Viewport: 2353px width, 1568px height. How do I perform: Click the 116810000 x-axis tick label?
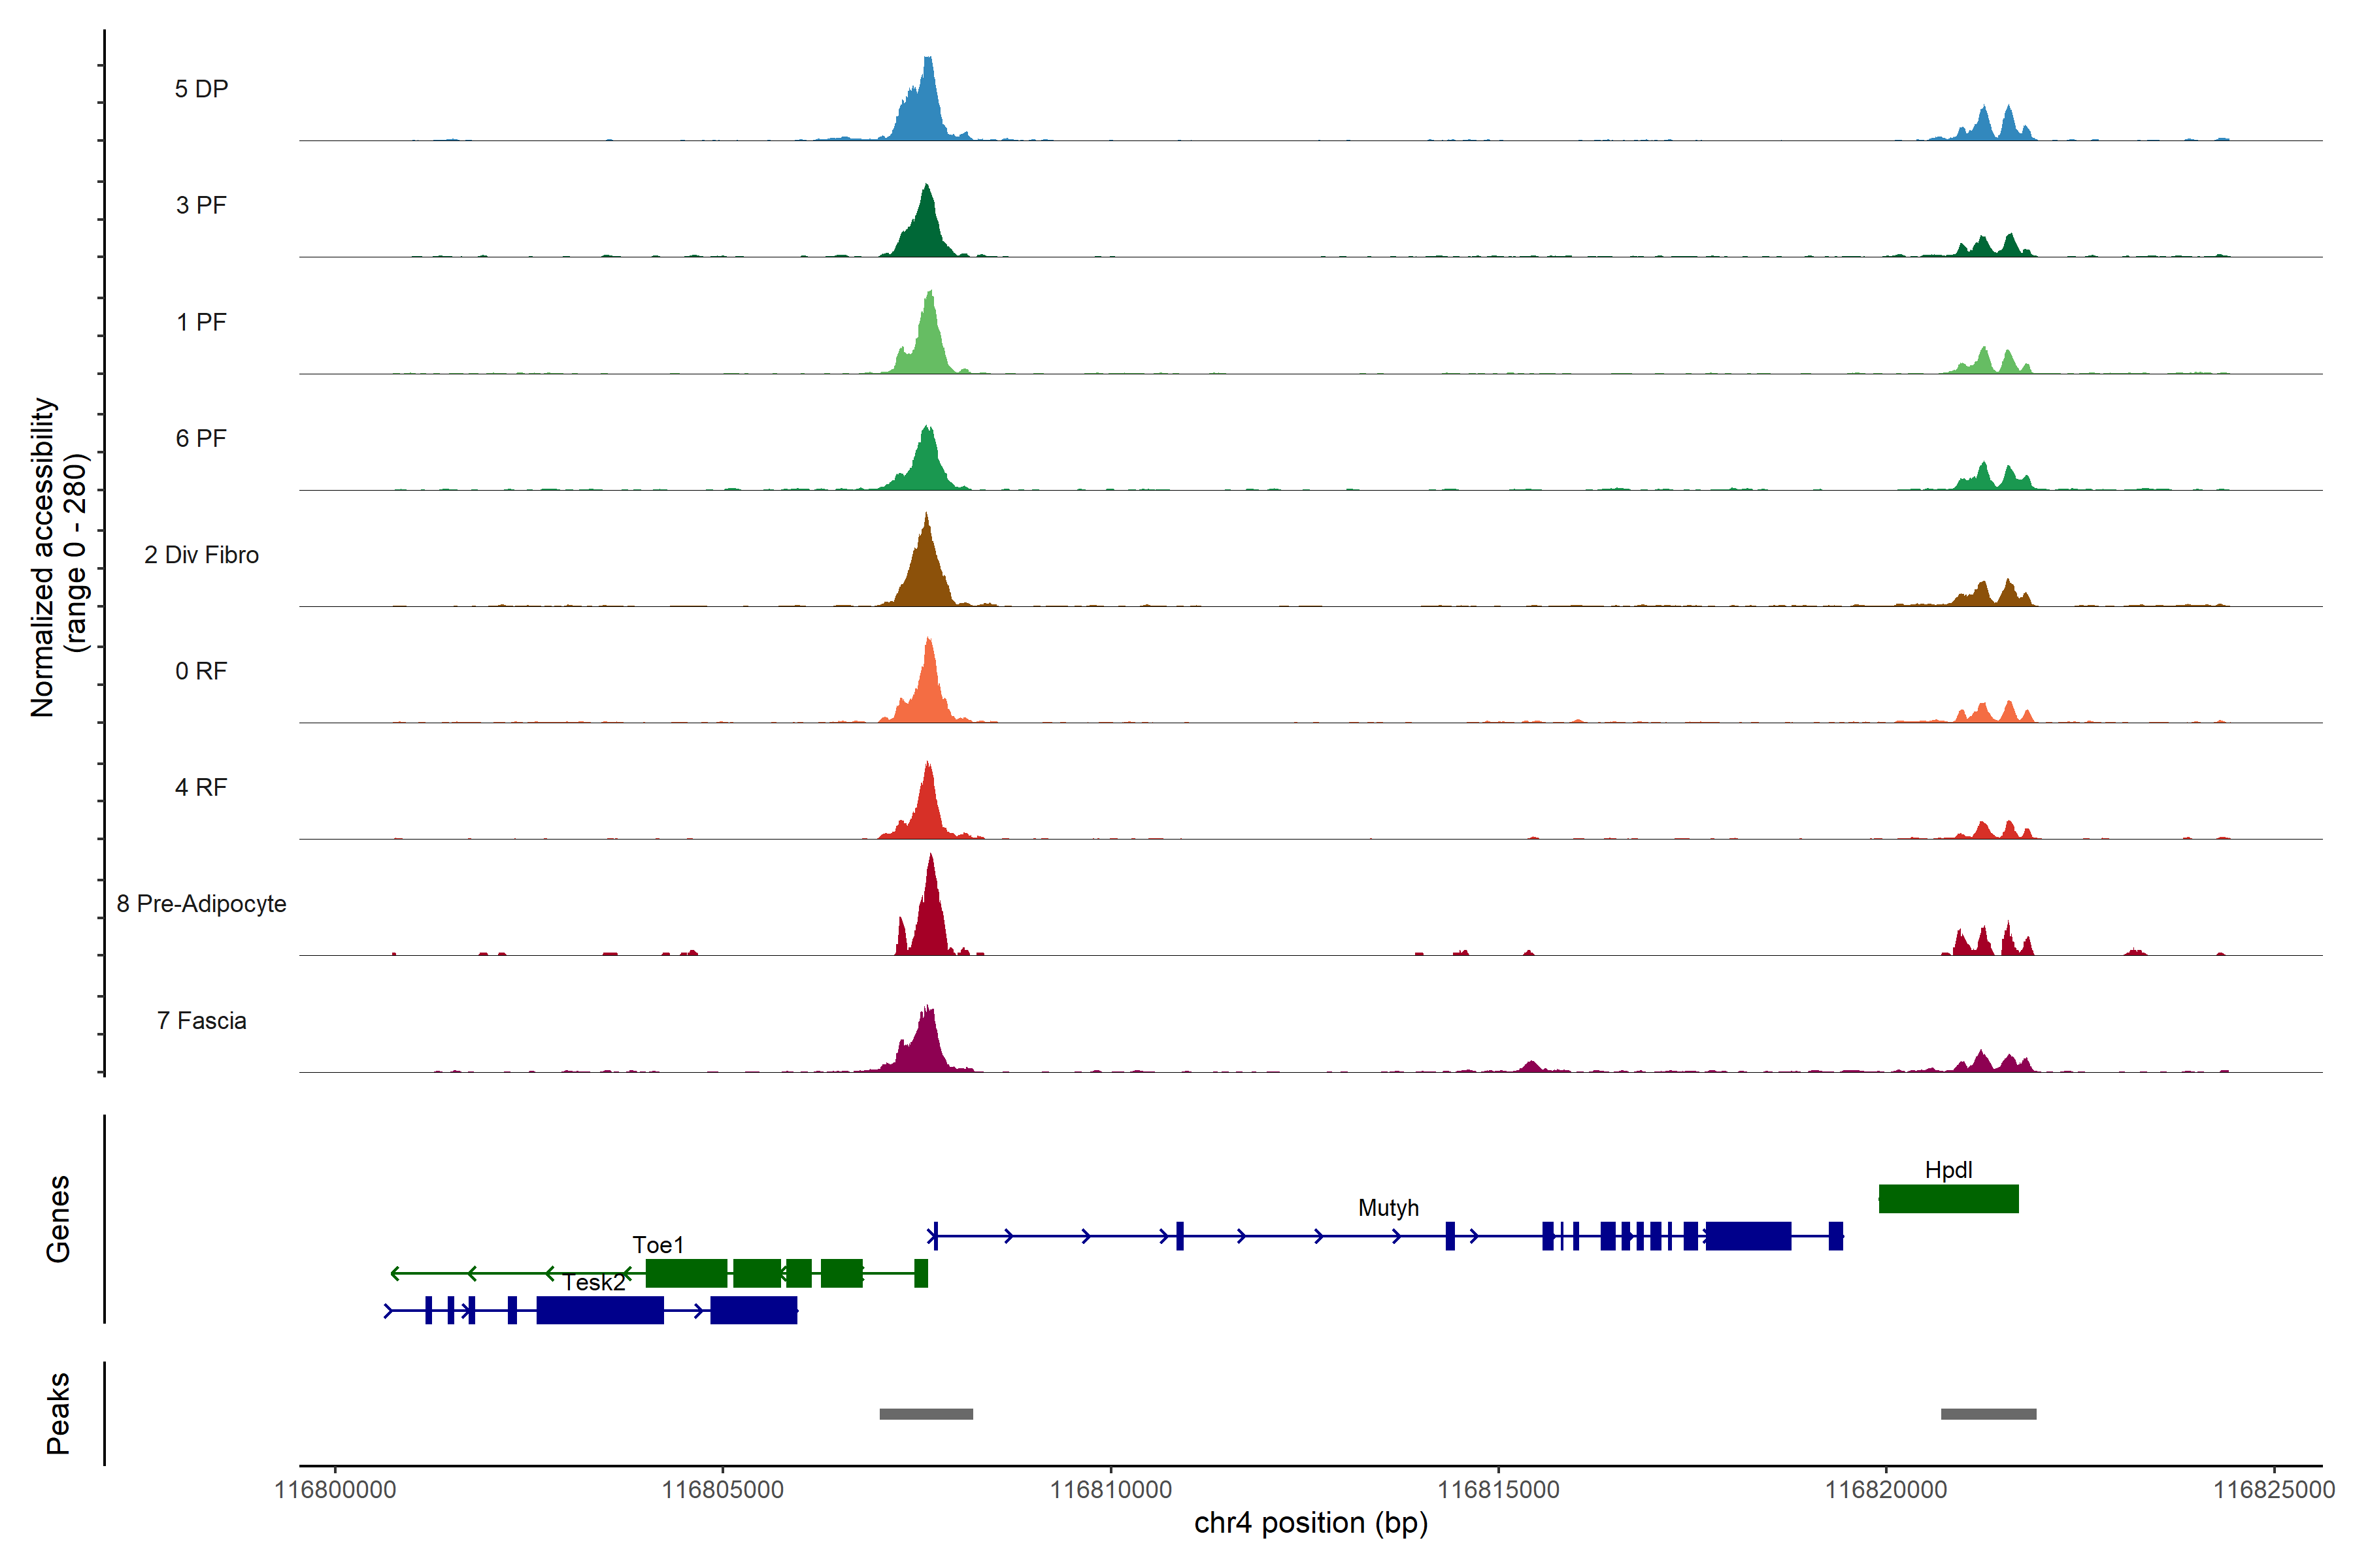[1110, 1489]
